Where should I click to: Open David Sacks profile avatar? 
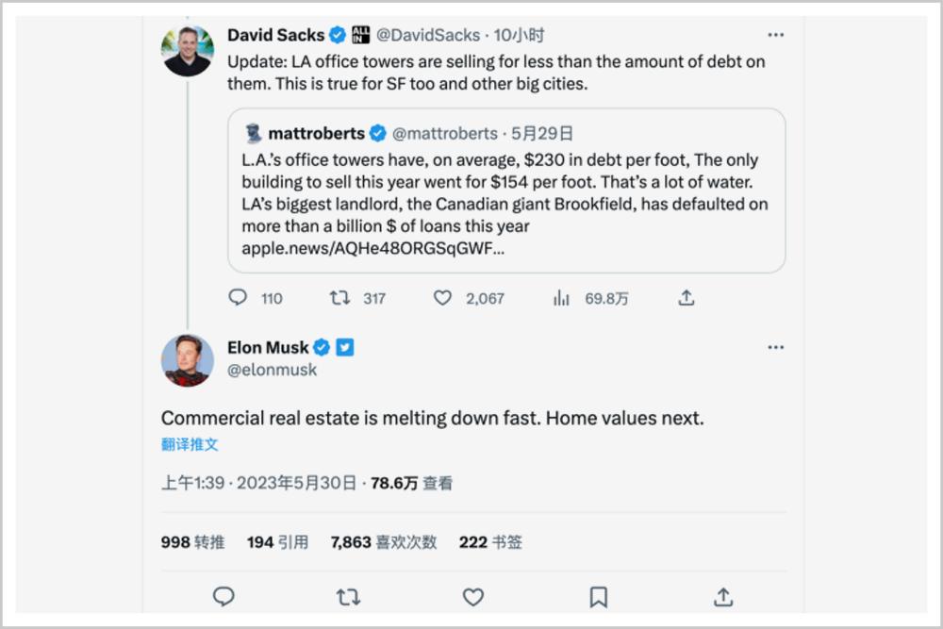click(187, 51)
